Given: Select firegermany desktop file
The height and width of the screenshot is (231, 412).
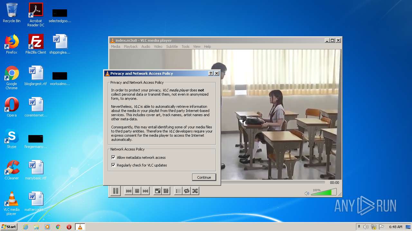Looking at the screenshot, I should click(36, 141).
